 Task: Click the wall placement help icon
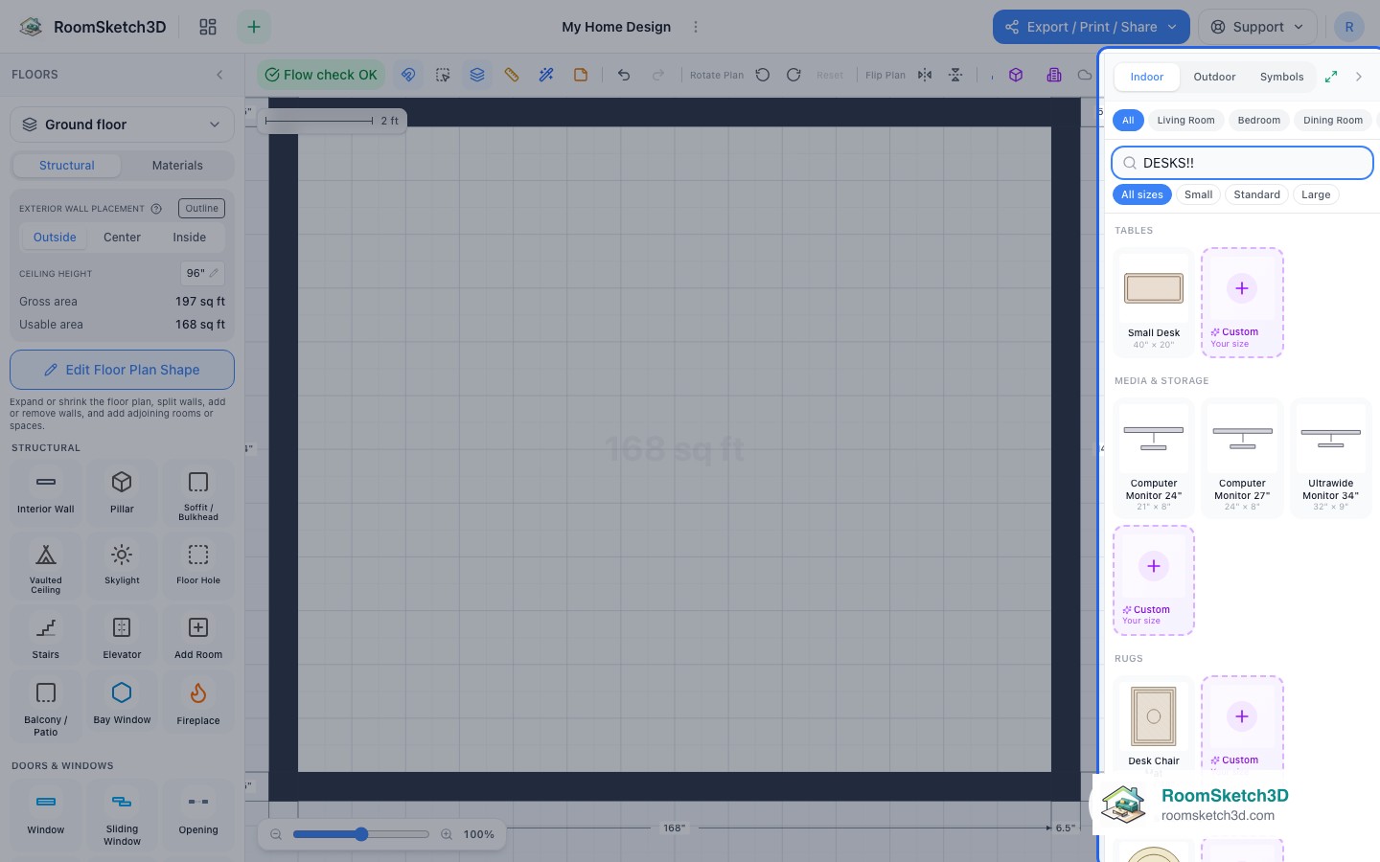pos(156,209)
